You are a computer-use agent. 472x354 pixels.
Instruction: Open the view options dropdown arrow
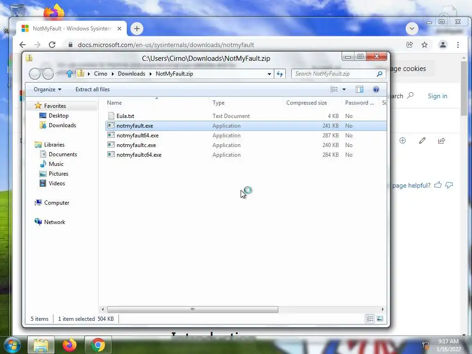click(344, 89)
